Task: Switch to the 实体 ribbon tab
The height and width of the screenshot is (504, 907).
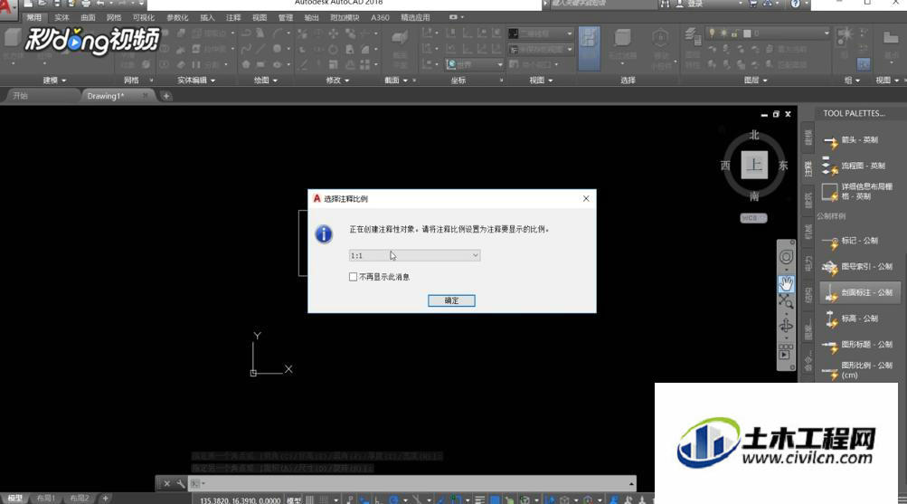Action: [x=61, y=18]
